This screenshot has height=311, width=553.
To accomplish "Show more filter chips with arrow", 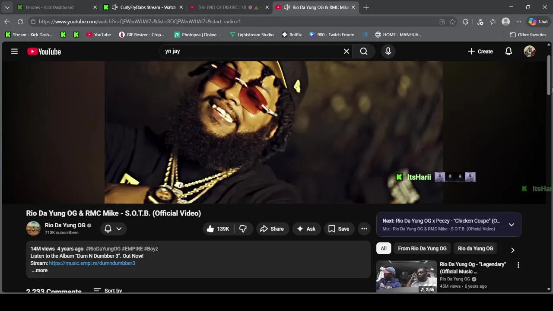I will [x=512, y=250].
